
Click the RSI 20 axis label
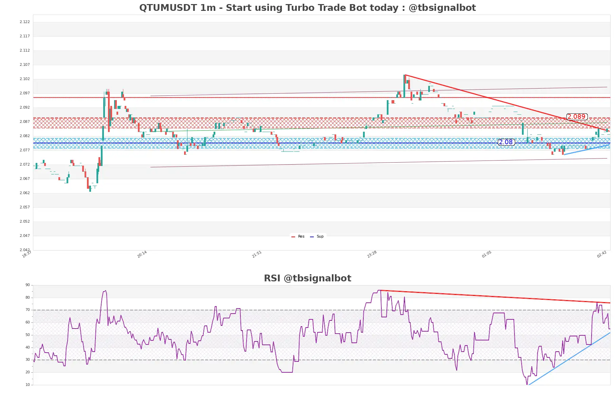(28, 372)
